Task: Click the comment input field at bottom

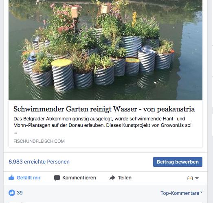Action: (114, 202)
